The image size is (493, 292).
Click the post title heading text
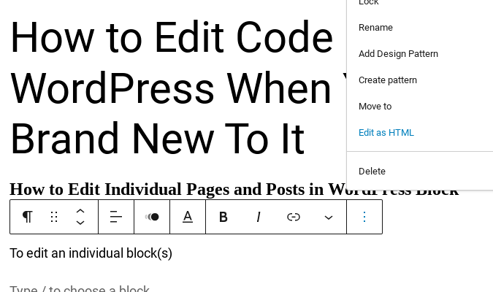click(172, 88)
